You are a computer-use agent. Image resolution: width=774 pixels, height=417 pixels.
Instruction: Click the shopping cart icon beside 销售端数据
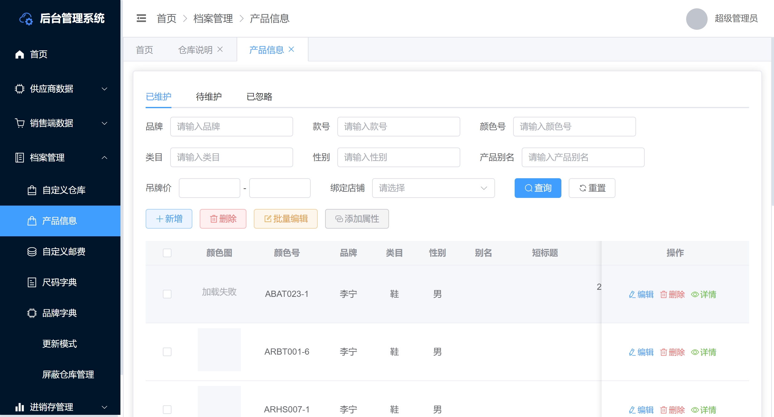20,123
